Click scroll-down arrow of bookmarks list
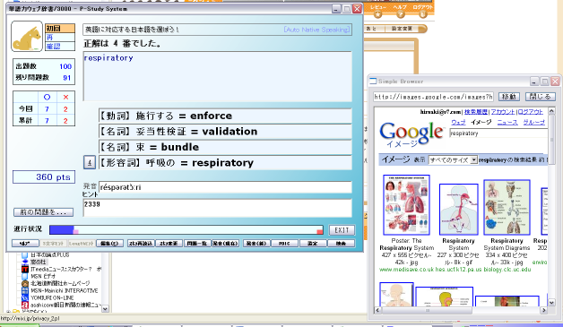 [x=105, y=308]
